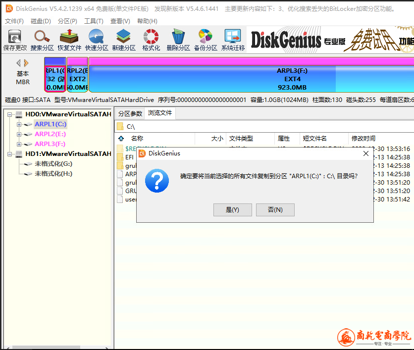The image size is (414, 350).
Task: Sort files by the Attributes (属性) column
Action: point(287,138)
